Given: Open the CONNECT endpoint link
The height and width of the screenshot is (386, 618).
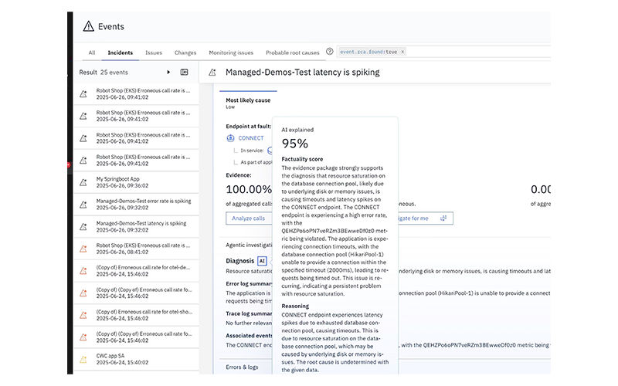Looking at the screenshot, I should 250,138.
